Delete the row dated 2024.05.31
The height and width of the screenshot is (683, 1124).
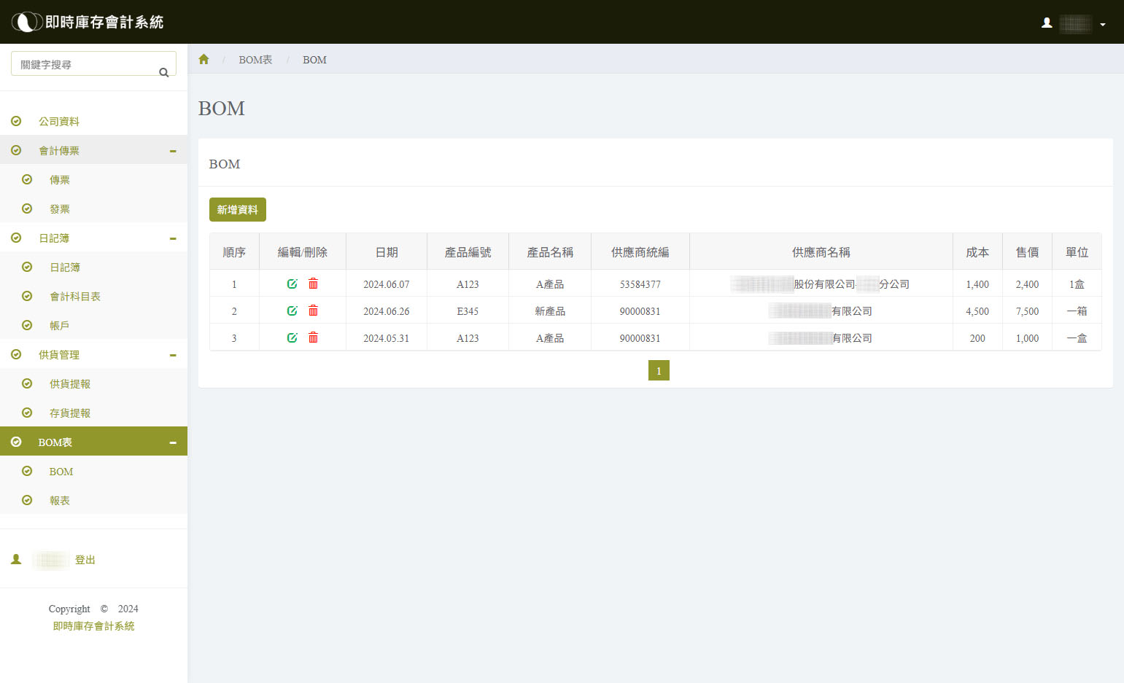coord(313,337)
